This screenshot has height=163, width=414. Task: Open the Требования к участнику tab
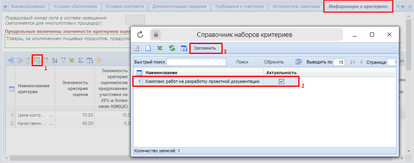coord(239,7)
